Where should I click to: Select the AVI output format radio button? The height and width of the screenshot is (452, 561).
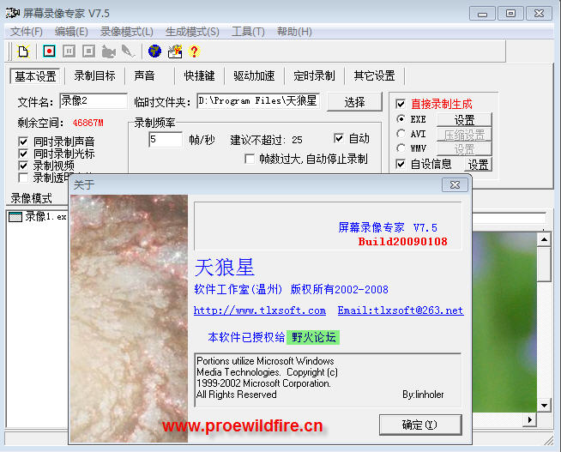(401, 134)
